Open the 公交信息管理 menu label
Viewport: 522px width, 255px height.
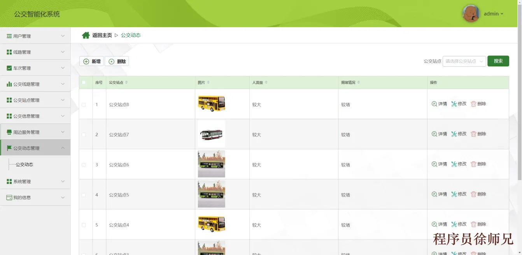tap(26, 116)
